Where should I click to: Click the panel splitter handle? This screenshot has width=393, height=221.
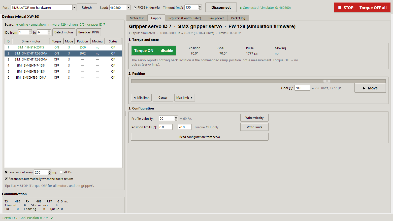(125, 114)
